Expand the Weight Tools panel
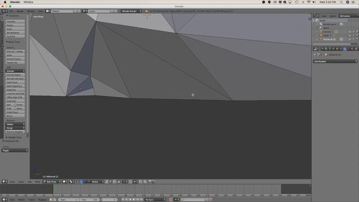 pyautogui.click(x=14, y=137)
